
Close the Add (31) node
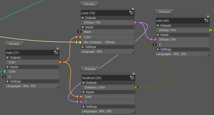[x=58, y=48]
